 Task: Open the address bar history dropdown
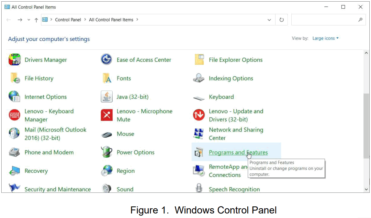[269, 19]
